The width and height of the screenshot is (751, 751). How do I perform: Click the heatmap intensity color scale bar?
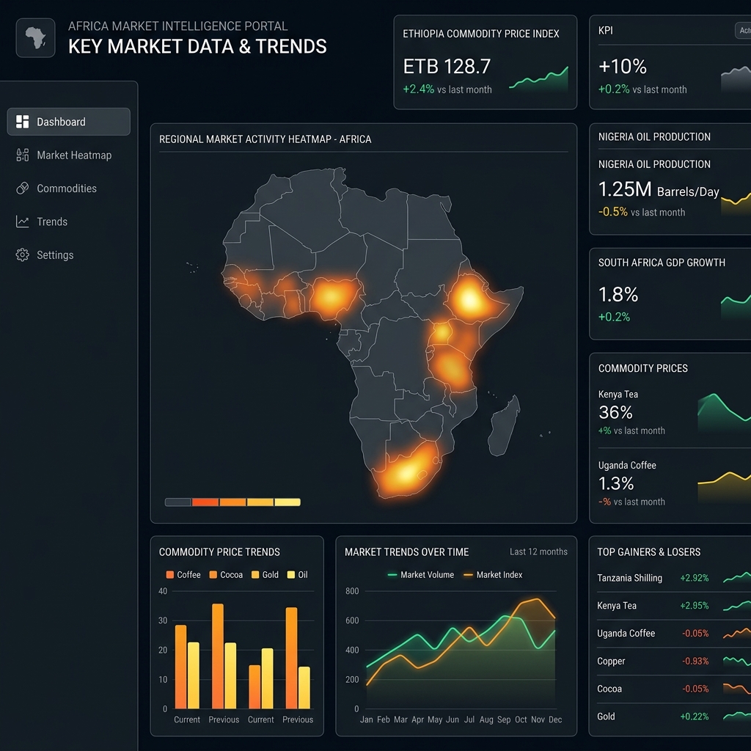pyautogui.click(x=232, y=502)
